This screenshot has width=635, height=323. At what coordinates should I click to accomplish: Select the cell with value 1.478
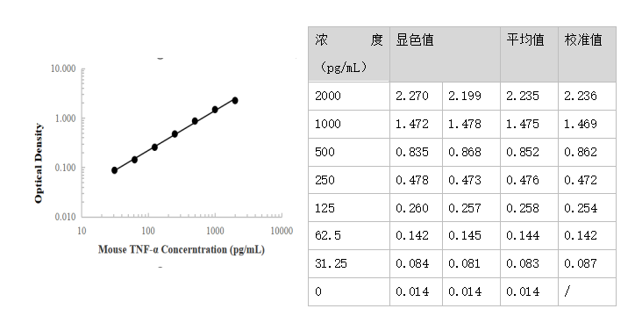tap(471, 124)
